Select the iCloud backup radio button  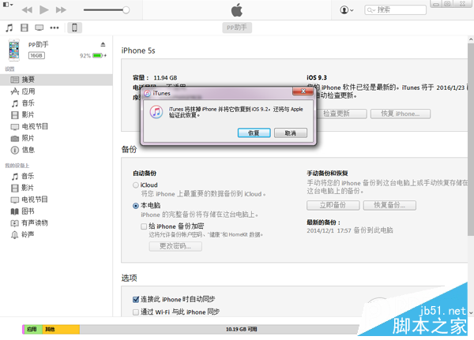(136, 185)
